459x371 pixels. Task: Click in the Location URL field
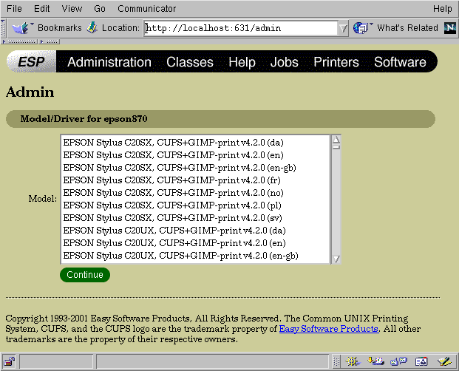[x=237, y=29]
